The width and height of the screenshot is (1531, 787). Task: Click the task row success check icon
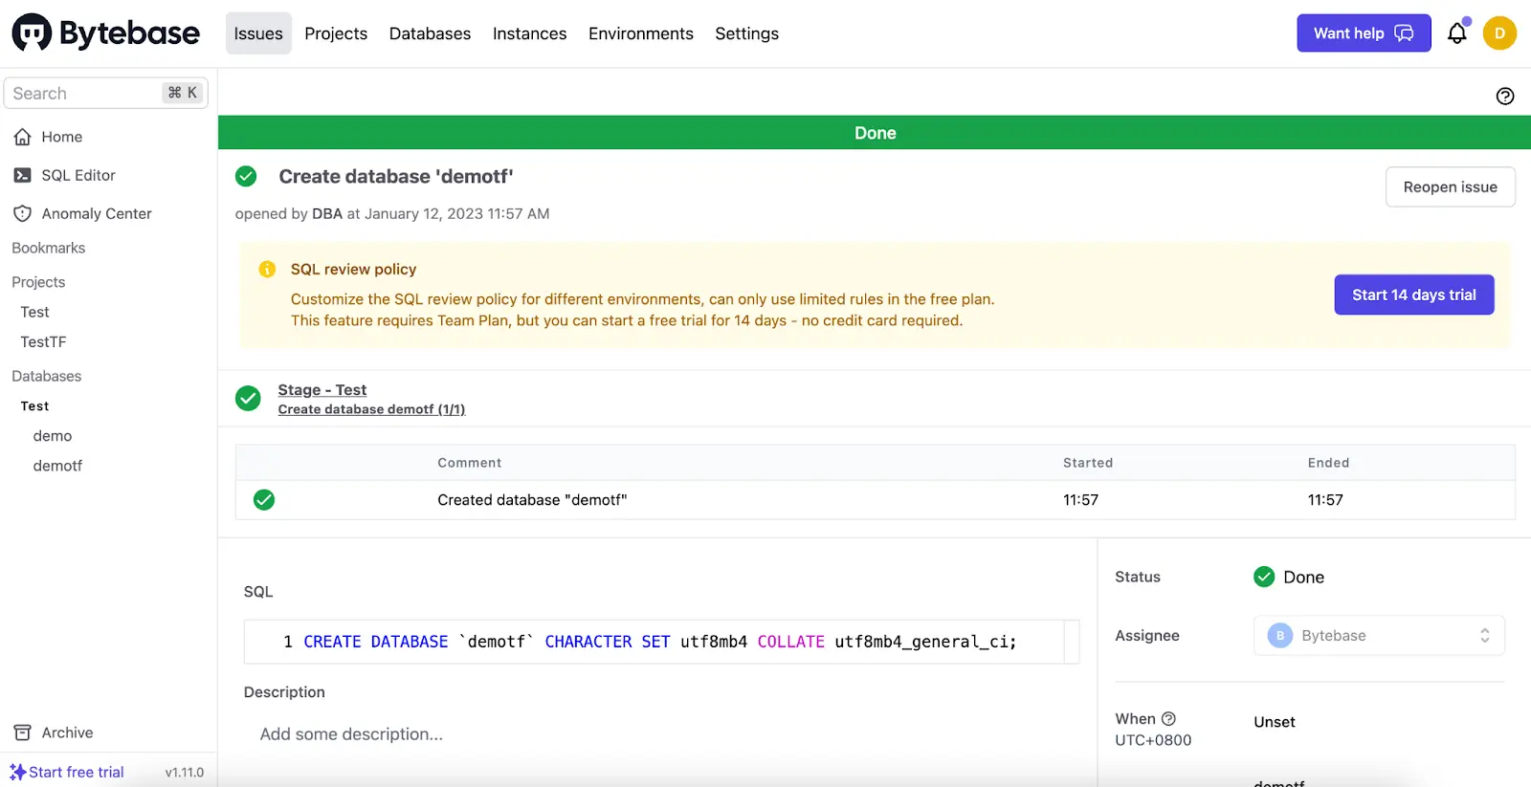pyautogui.click(x=264, y=500)
